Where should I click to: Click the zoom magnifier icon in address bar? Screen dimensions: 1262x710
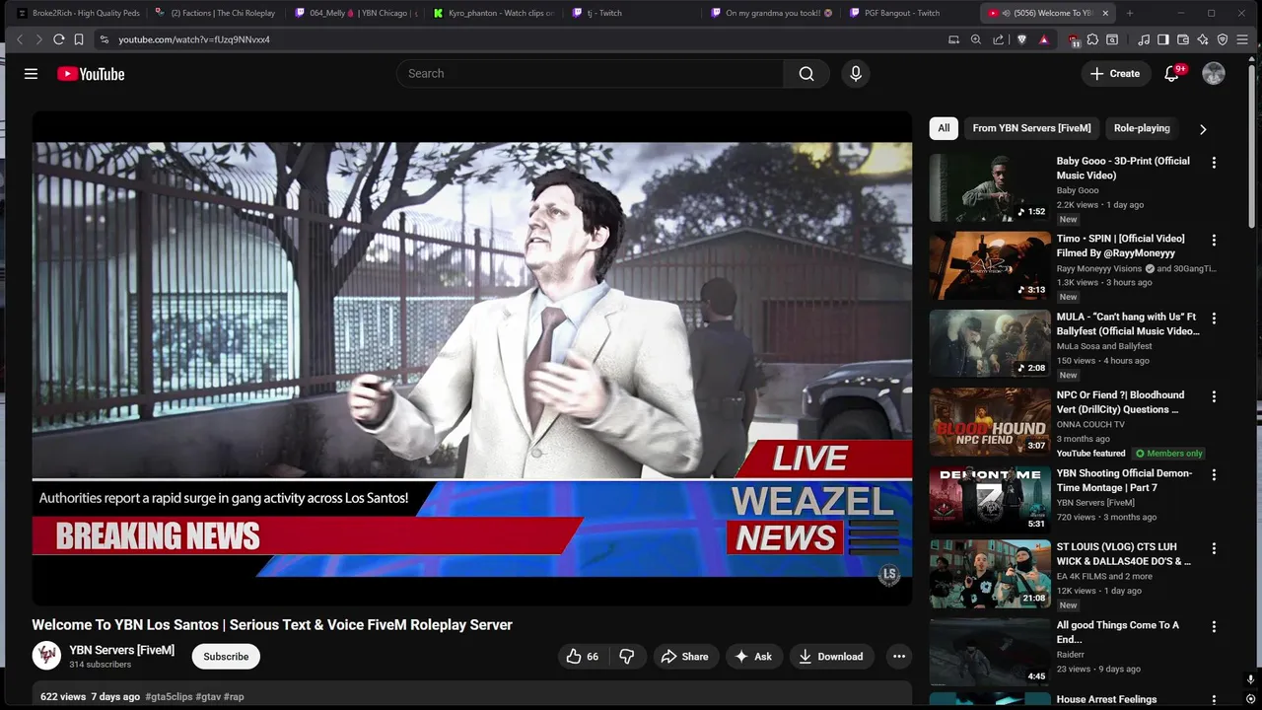point(976,39)
